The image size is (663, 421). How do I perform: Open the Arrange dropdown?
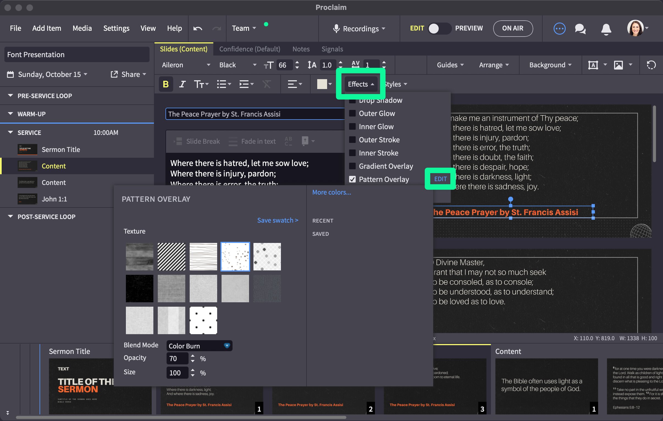pyautogui.click(x=494, y=65)
